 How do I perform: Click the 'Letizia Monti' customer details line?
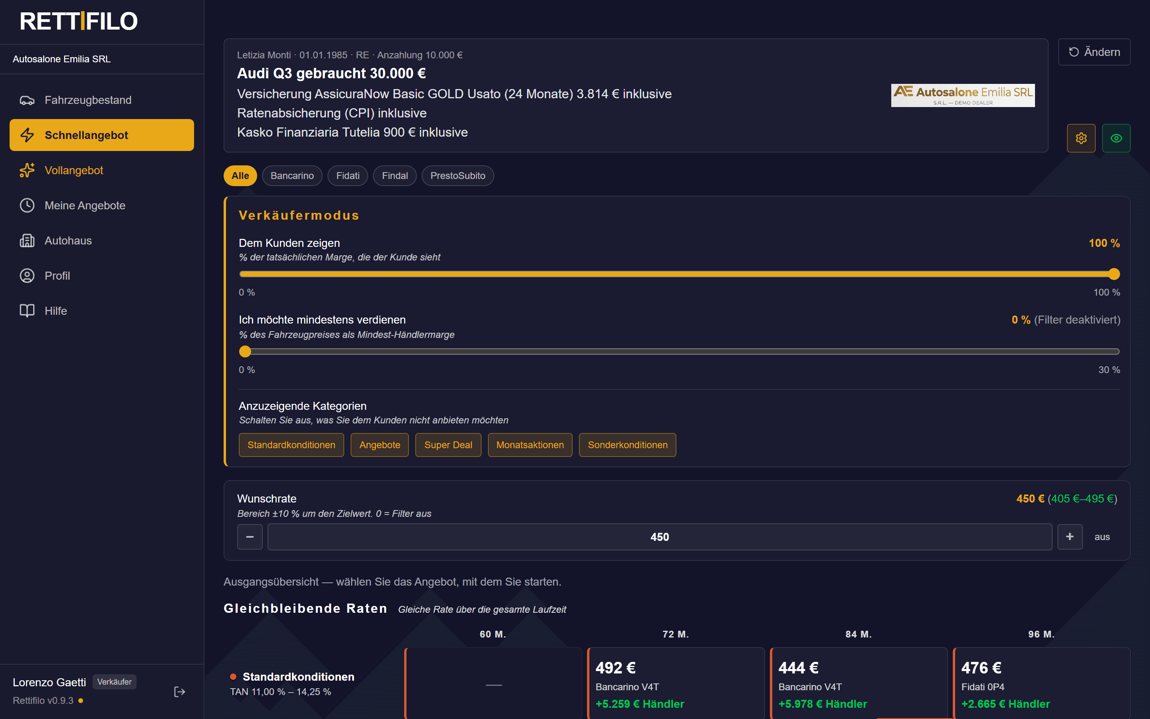click(350, 55)
